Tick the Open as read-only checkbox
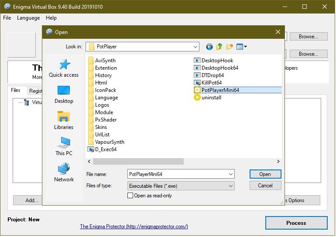336x237 pixels. tap(130, 196)
